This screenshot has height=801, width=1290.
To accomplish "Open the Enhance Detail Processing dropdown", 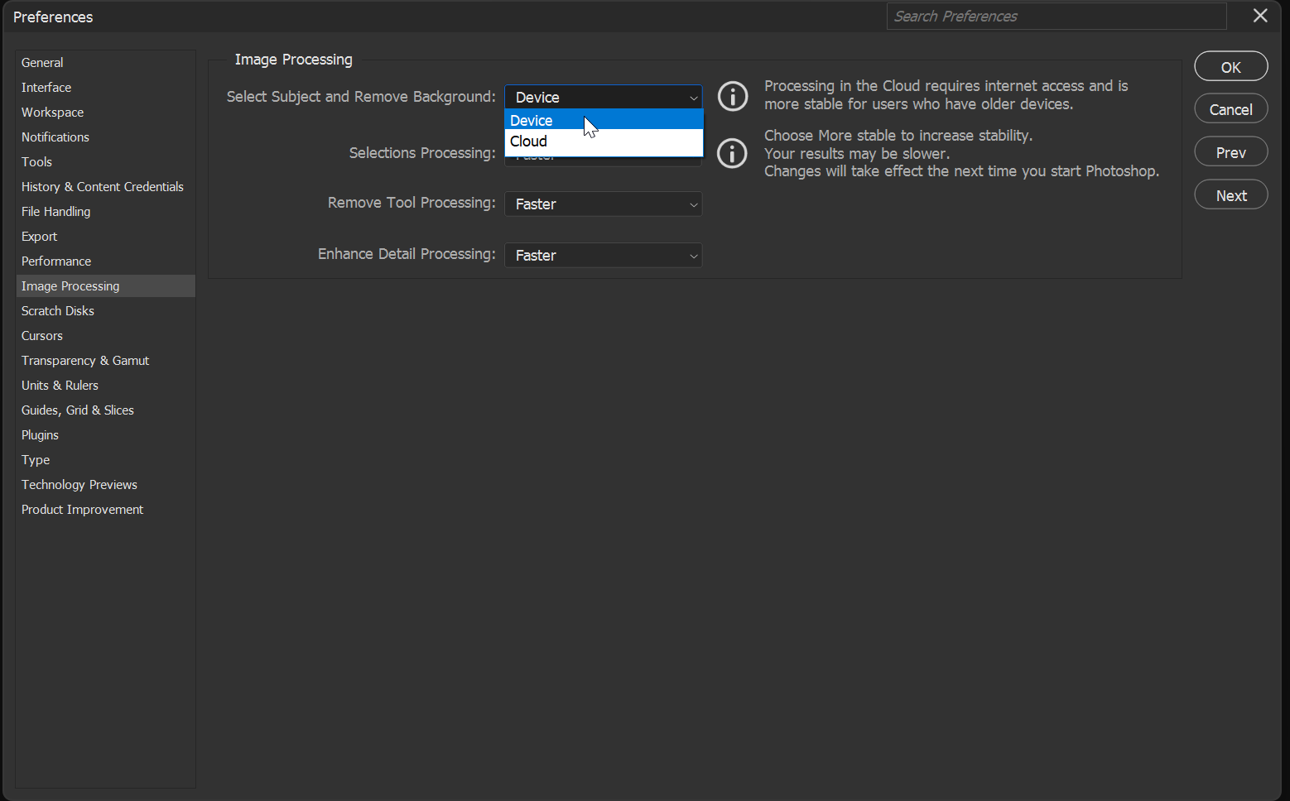I will 603,255.
